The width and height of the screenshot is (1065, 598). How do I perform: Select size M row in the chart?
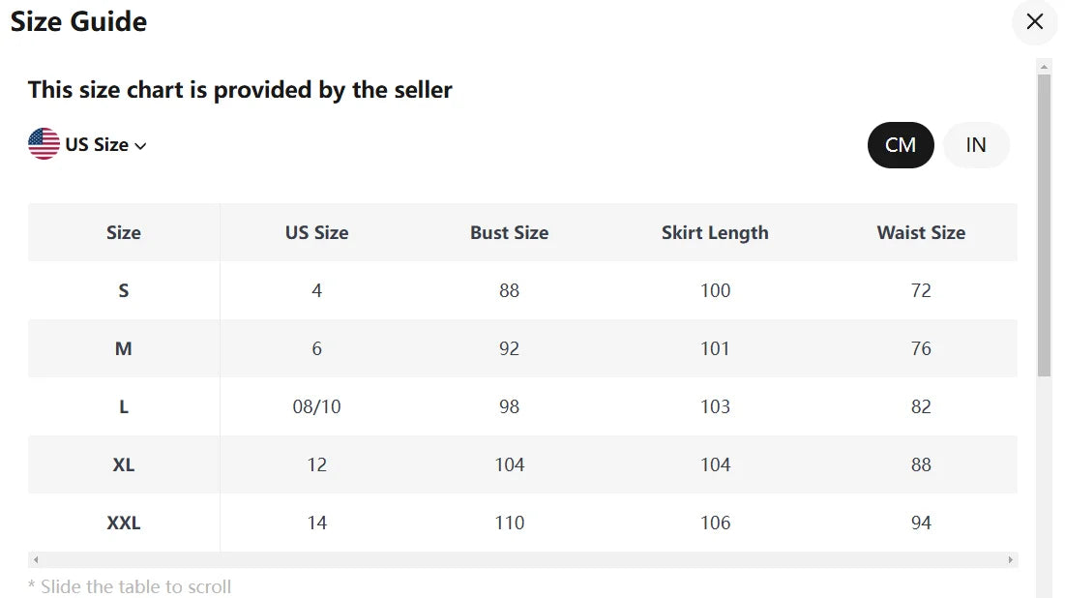123,348
